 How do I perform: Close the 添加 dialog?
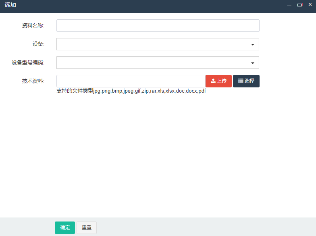click(x=310, y=4)
